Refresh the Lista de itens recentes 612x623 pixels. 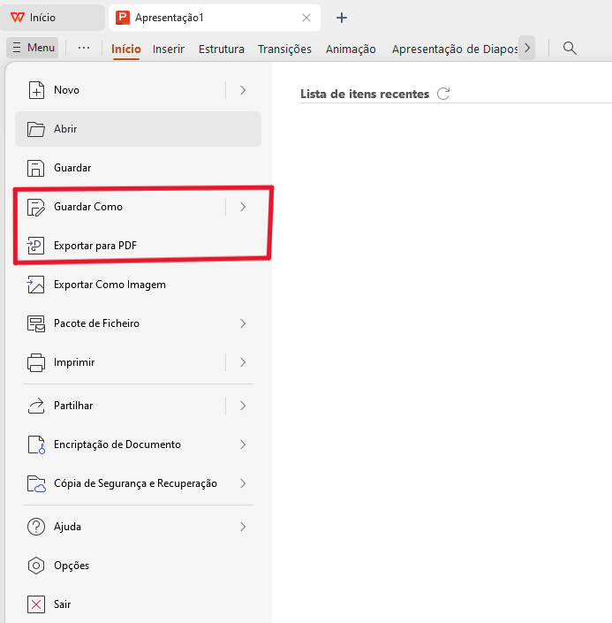[x=443, y=94]
